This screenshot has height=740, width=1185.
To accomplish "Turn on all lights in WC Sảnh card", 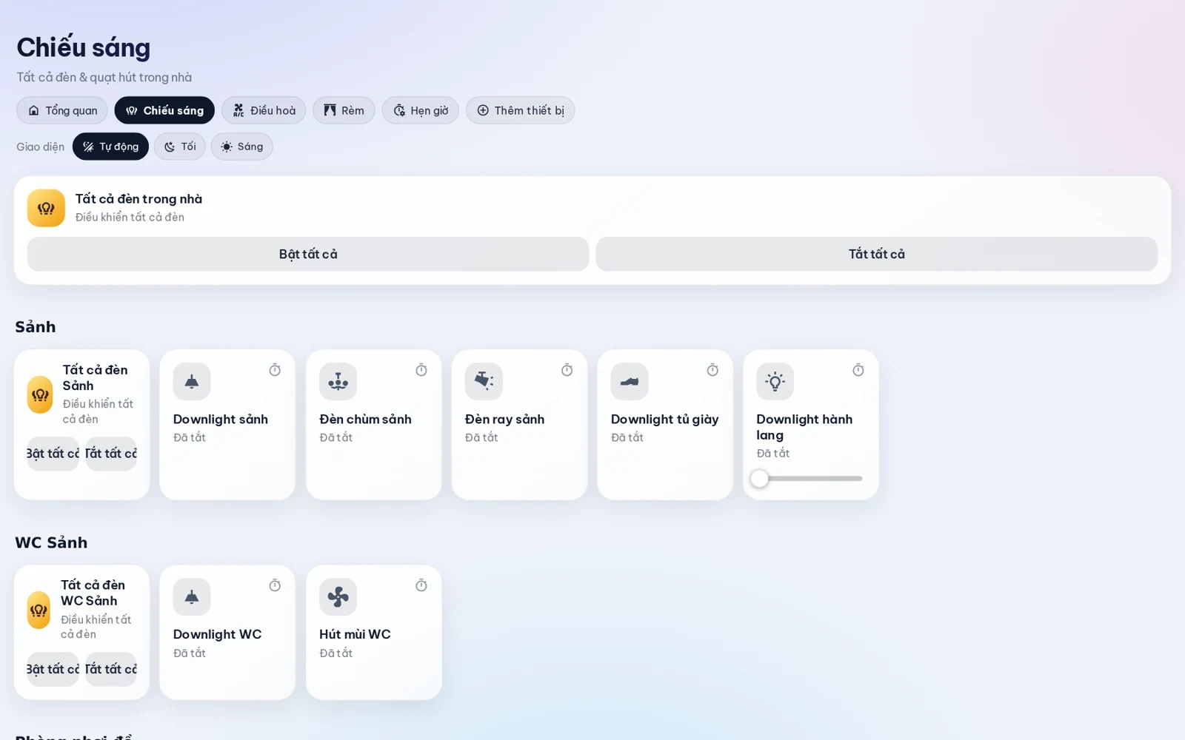I will click(x=53, y=669).
